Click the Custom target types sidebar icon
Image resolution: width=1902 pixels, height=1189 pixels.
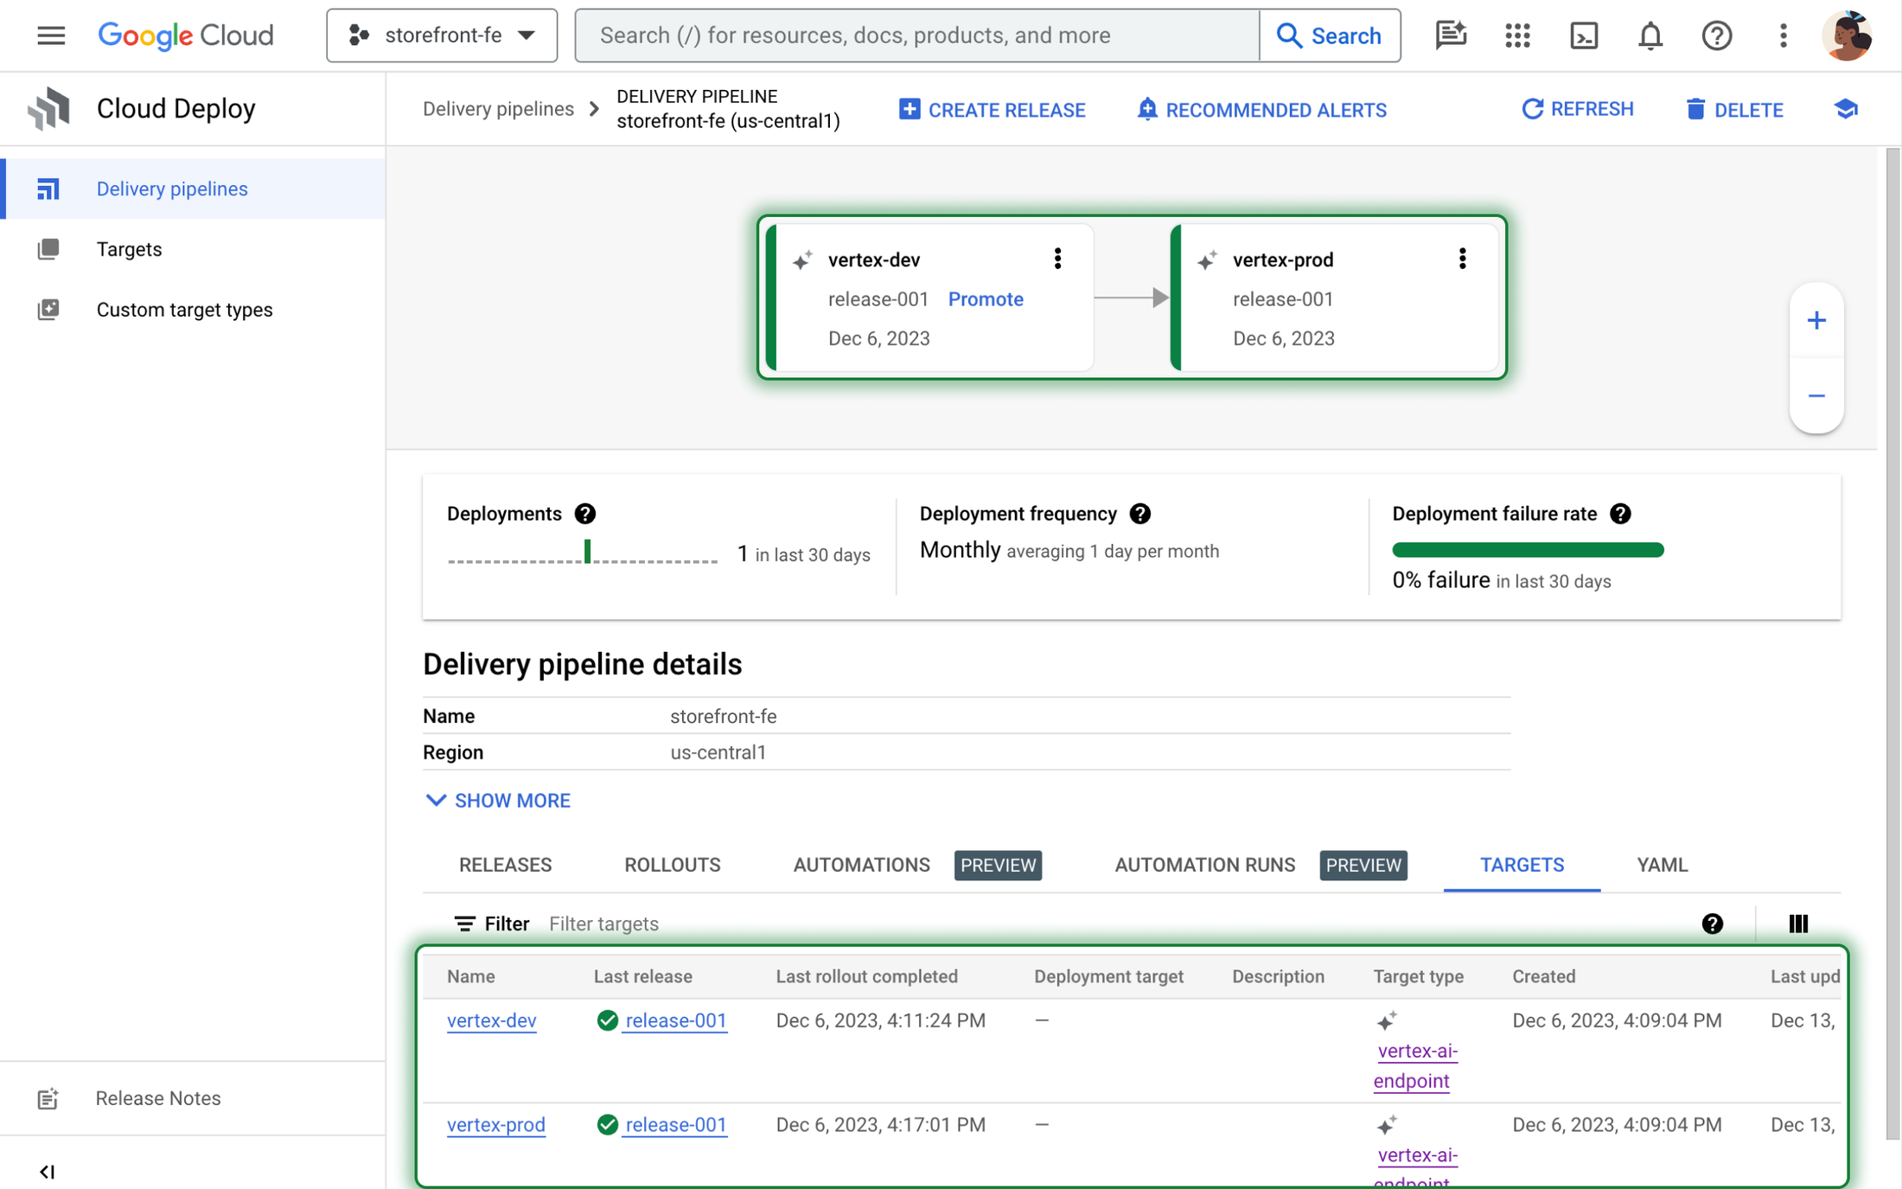49,308
